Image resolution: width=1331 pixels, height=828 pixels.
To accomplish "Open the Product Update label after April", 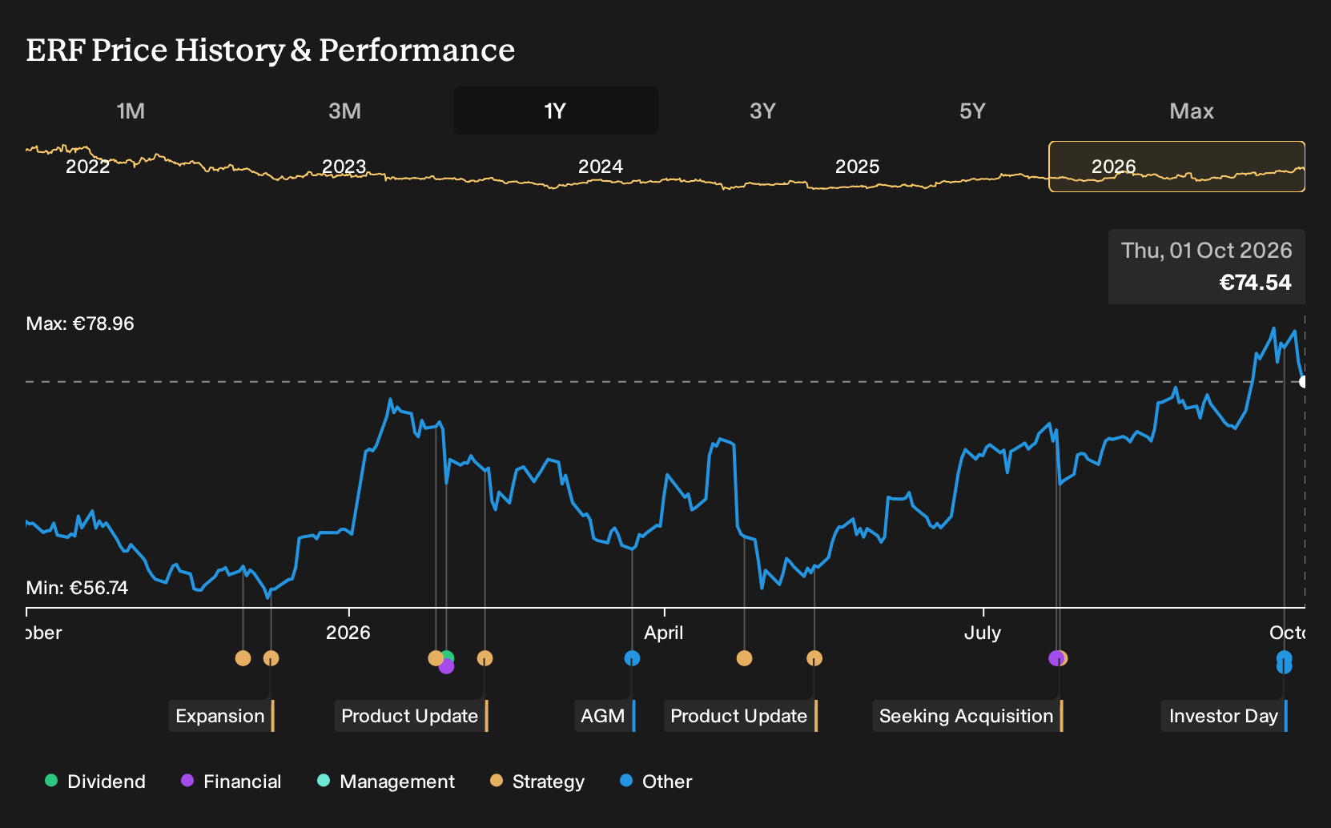I will 739,716.
